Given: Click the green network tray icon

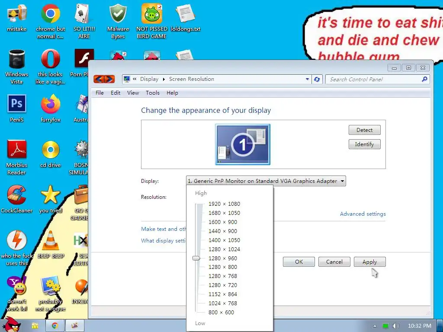Looking at the screenshot, I should coord(385,326).
